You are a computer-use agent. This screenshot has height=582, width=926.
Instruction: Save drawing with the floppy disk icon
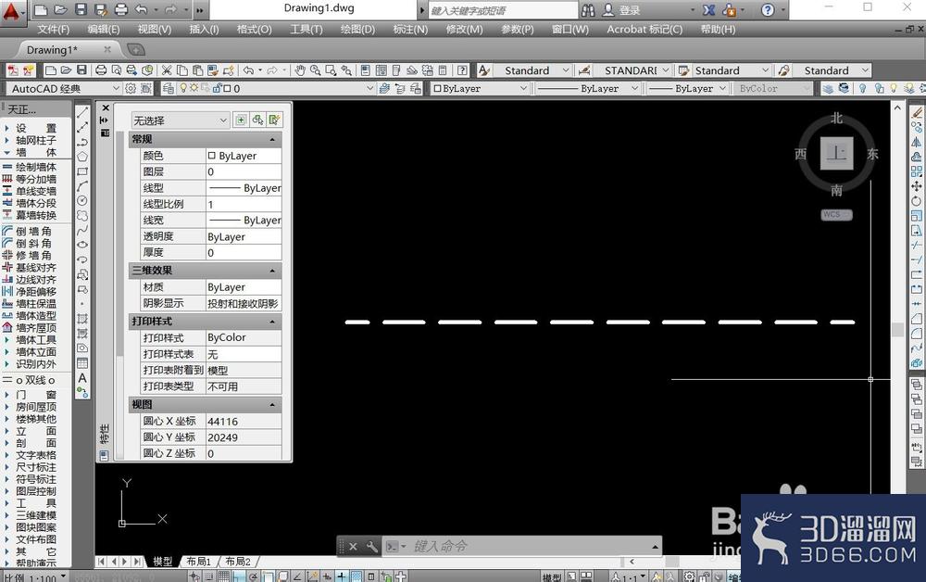[x=81, y=70]
